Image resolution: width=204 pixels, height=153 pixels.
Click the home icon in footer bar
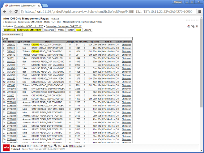click(x=41, y=146)
